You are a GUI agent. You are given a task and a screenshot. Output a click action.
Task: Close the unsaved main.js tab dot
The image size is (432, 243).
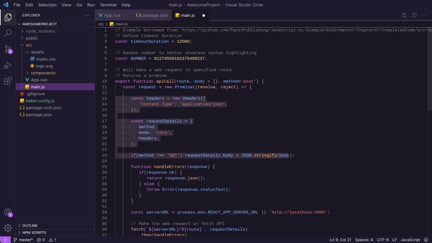[204, 15]
